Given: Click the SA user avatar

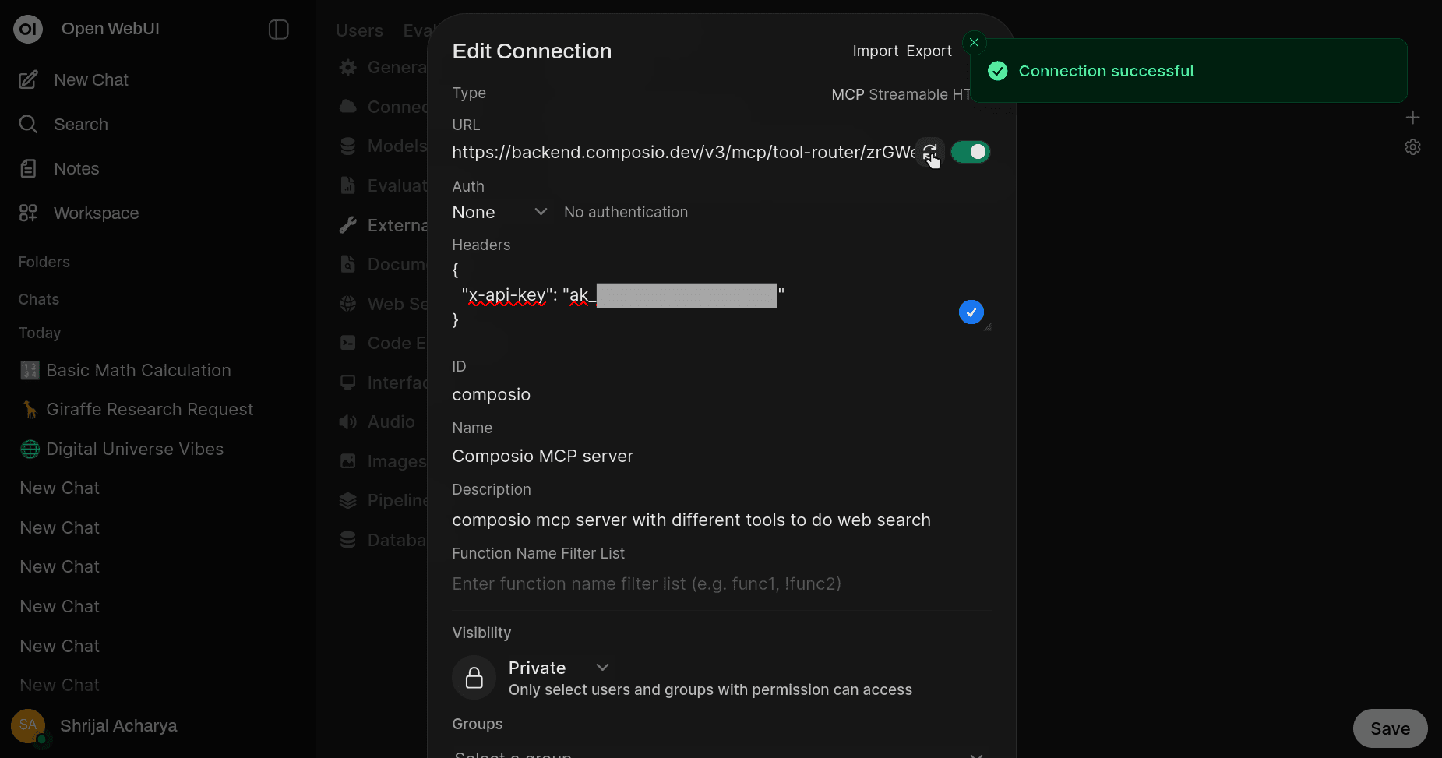Looking at the screenshot, I should [x=28, y=726].
